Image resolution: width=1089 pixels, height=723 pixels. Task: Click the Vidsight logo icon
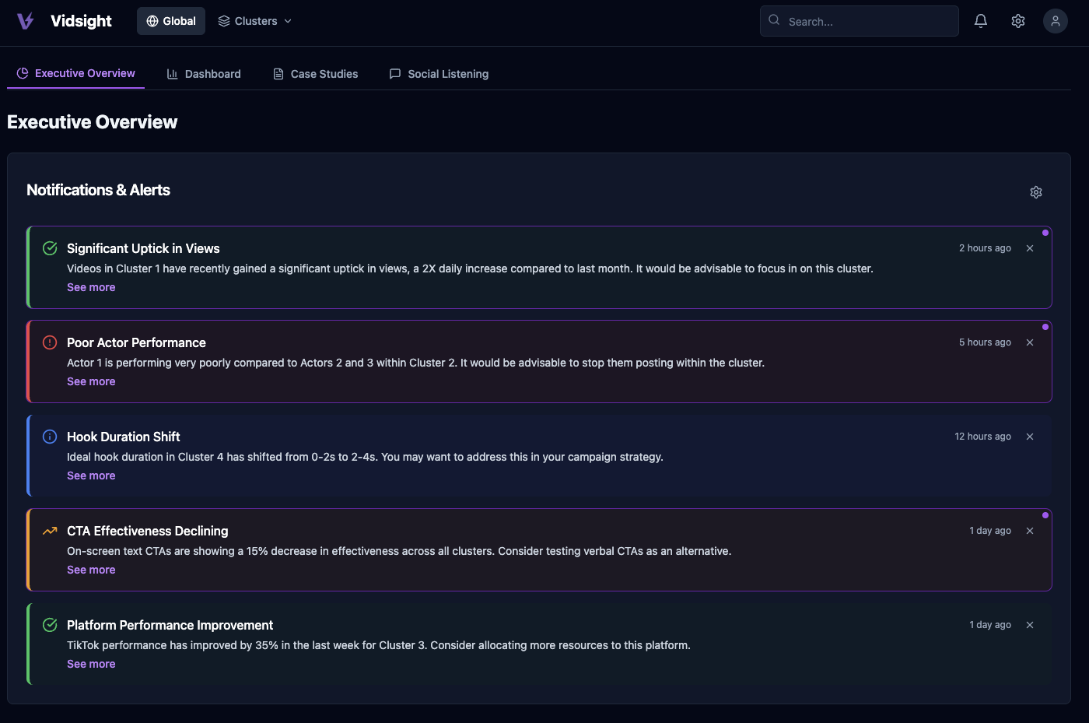[26, 21]
